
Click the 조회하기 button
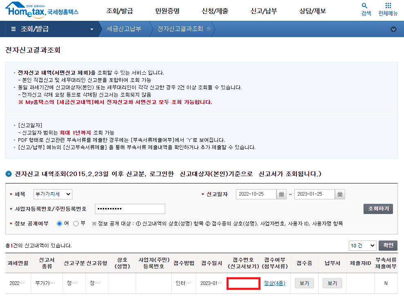pos(378,209)
